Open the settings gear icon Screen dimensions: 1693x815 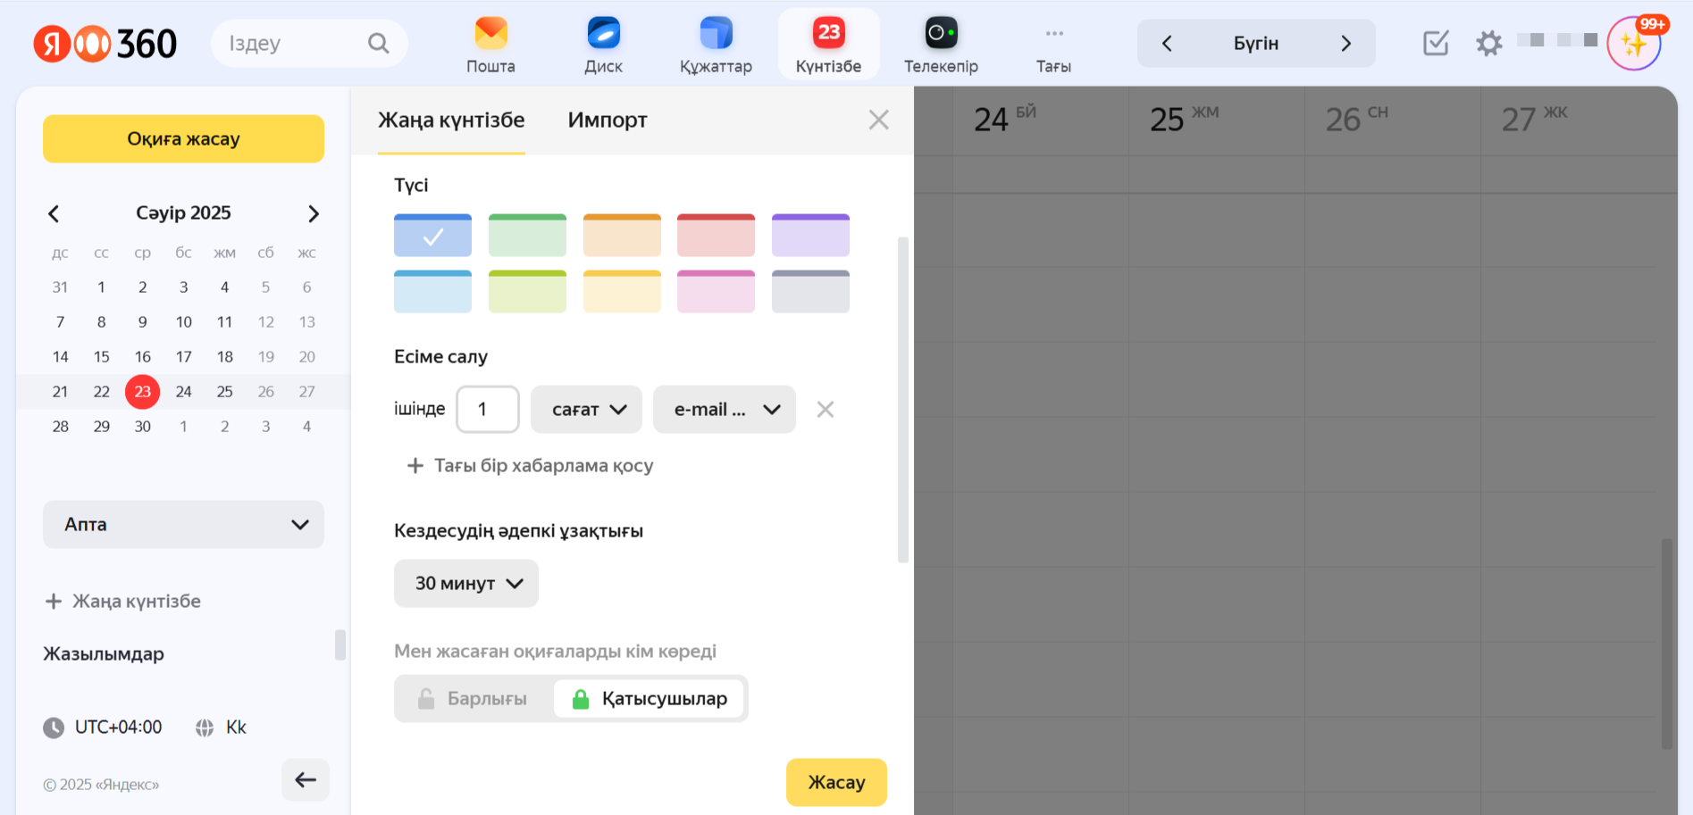click(x=1488, y=43)
